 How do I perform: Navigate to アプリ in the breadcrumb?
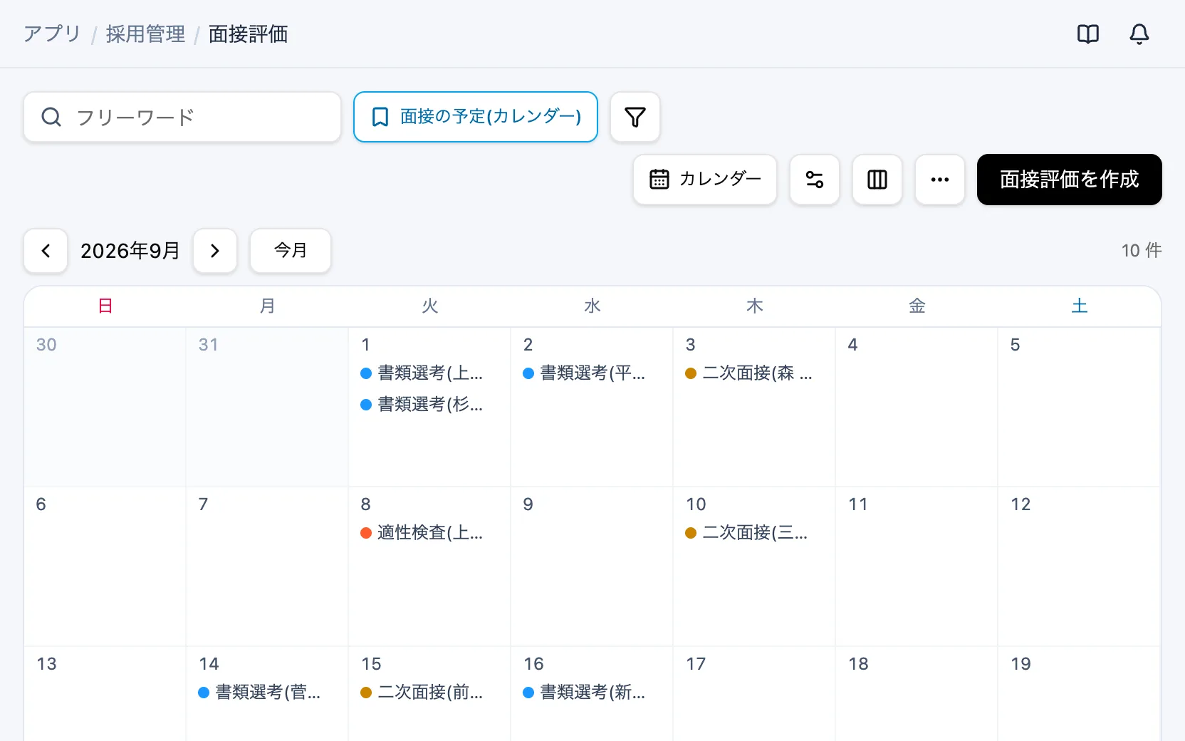coord(52,34)
